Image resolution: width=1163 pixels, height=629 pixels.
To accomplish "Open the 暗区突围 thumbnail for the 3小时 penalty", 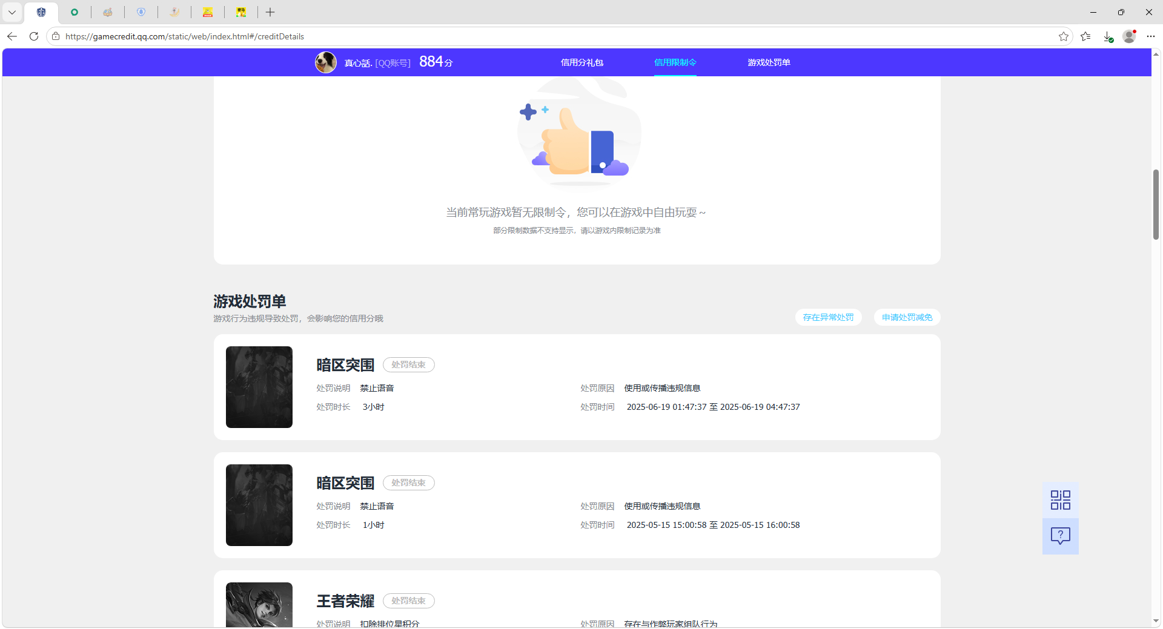I will click(x=259, y=387).
